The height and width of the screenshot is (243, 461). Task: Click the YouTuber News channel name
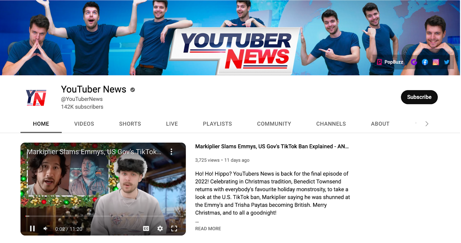pos(94,89)
